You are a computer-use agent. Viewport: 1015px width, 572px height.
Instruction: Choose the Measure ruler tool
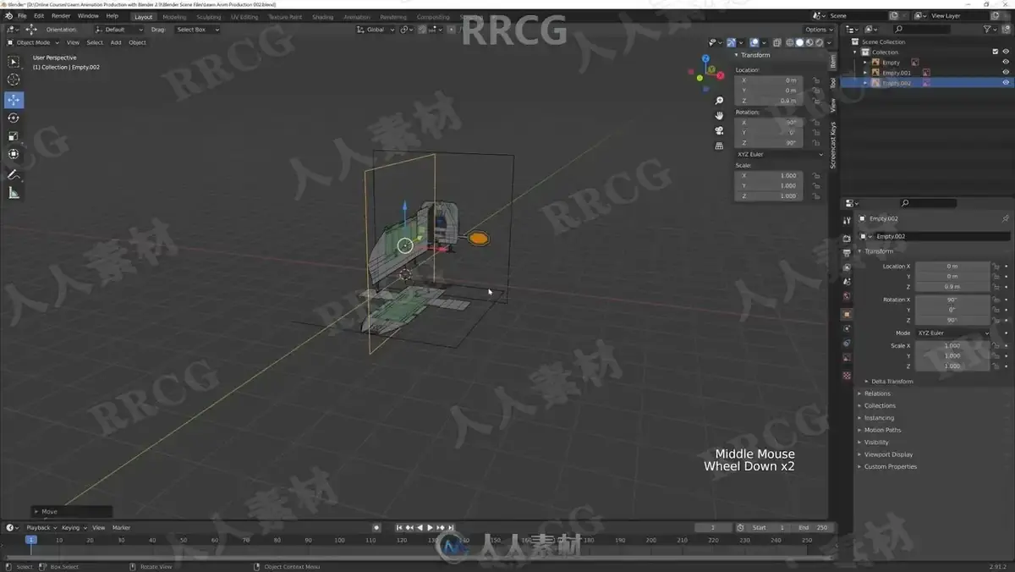pos(14,193)
